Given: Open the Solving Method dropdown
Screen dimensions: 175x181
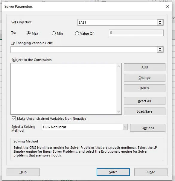Looking at the screenshot, I should pos(125,127).
